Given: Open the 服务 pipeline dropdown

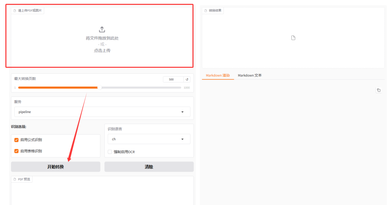Looking at the screenshot, I should tap(102, 112).
